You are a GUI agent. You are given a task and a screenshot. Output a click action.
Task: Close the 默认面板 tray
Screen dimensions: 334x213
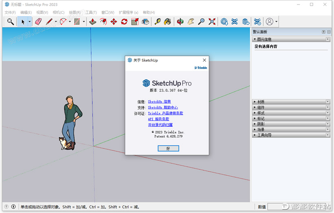tap(329, 32)
